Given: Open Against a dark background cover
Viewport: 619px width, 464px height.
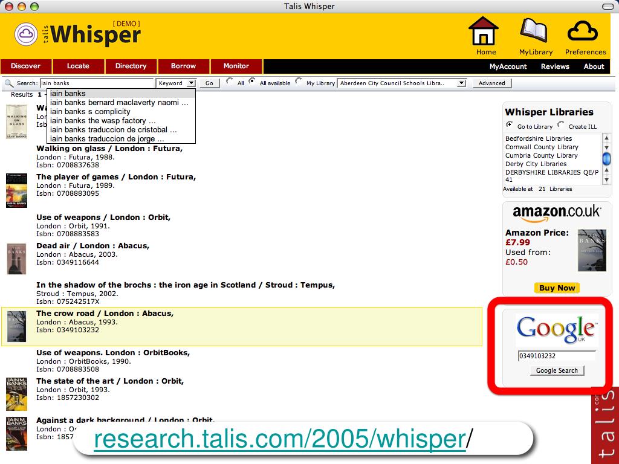Looking at the screenshot, I should pos(16,433).
